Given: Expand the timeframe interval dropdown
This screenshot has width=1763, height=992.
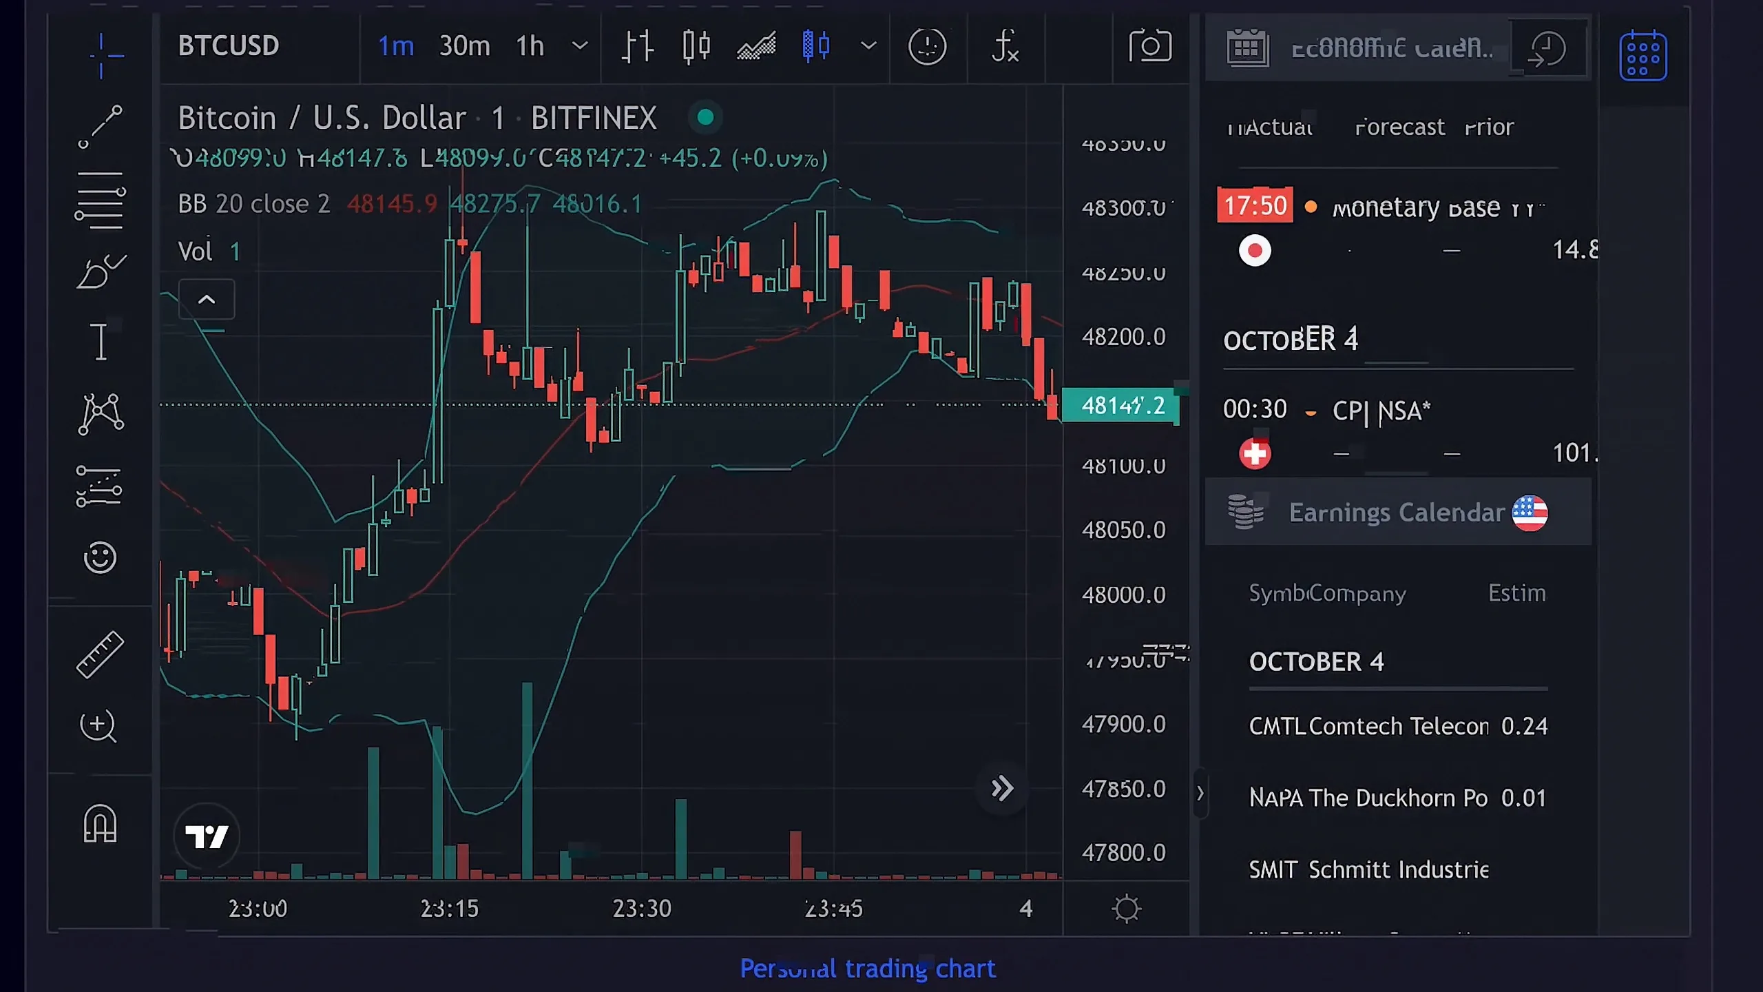Looking at the screenshot, I should tap(581, 46).
